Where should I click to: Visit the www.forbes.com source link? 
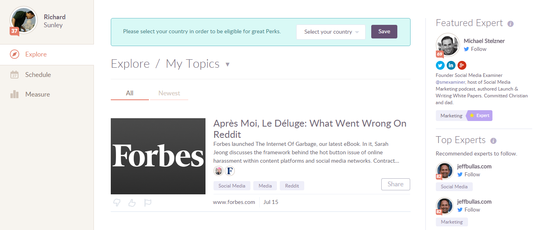[234, 202]
